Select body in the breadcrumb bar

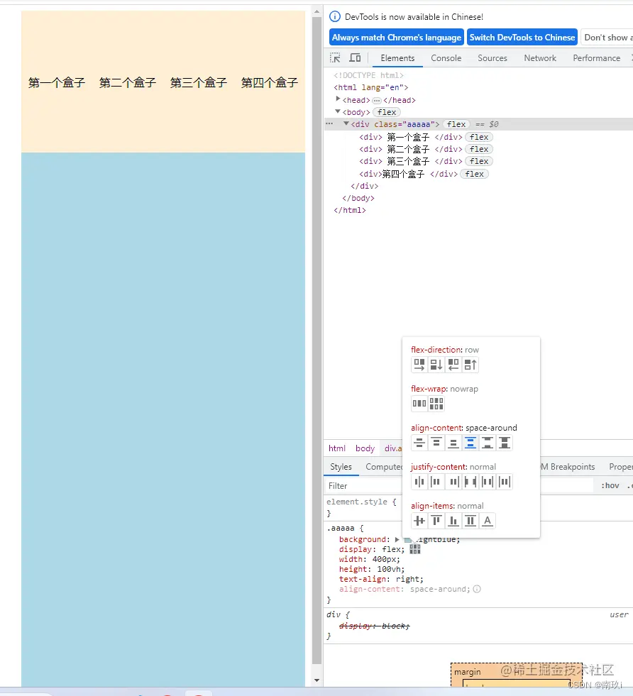point(365,448)
